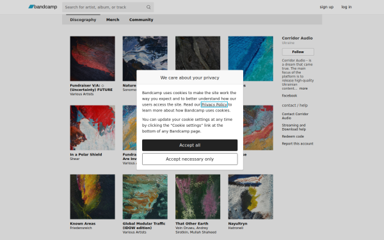Image resolution: width=384 pixels, height=240 pixels.
Task: Open the Nayultryn album cover
Action: (250, 196)
